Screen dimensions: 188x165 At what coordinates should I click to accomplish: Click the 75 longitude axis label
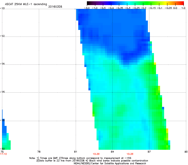(x=2, y=152)
